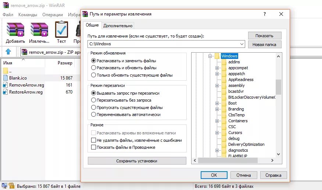322x190 pixels.
Task: Select 'Переименовывать автоматически' radio button
Action: (x=93, y=115)
